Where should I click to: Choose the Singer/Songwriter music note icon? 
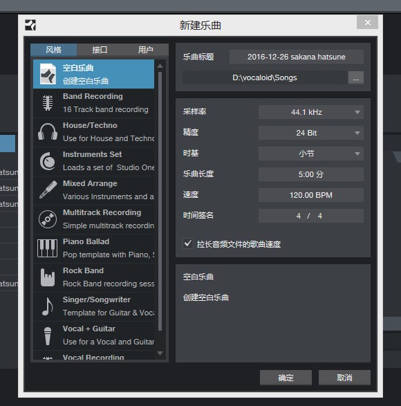pos(48,306)
